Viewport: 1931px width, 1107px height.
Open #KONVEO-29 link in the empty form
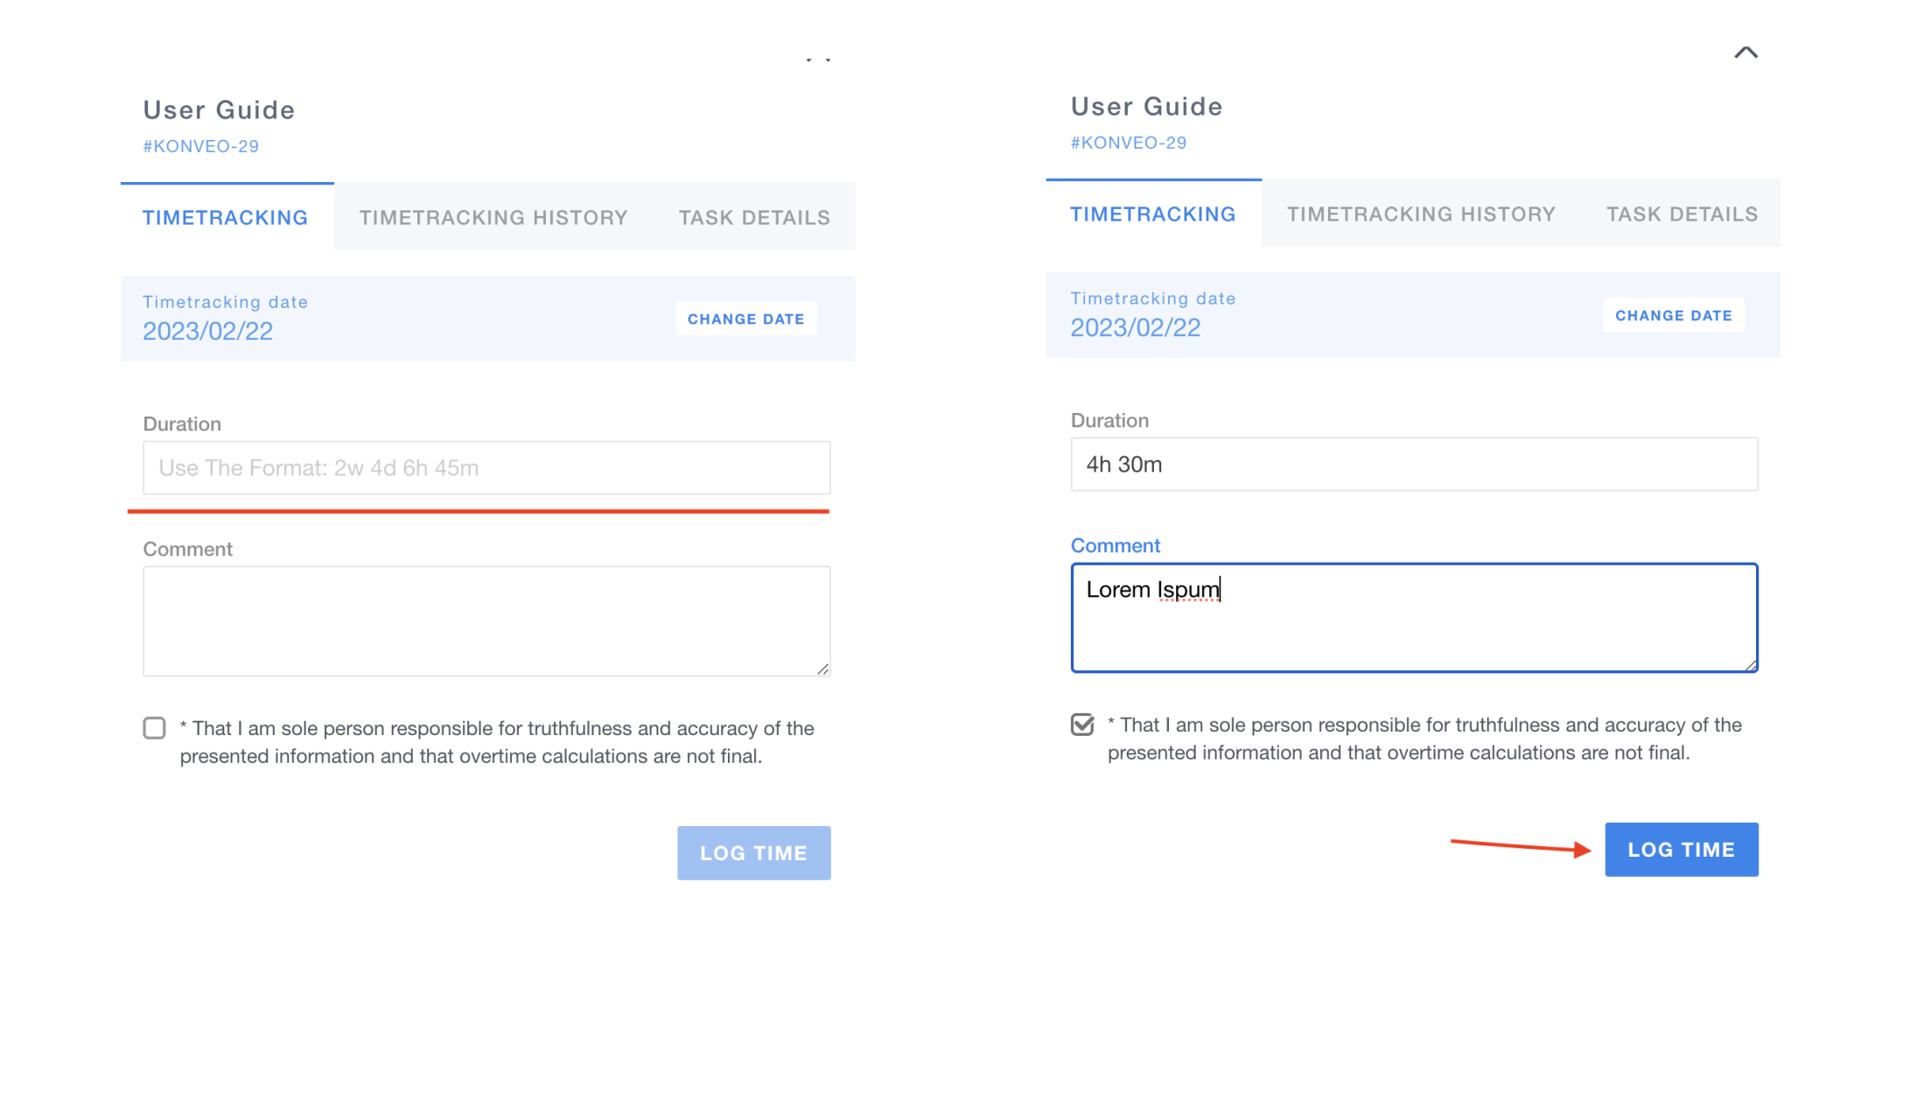pos(201,146)
